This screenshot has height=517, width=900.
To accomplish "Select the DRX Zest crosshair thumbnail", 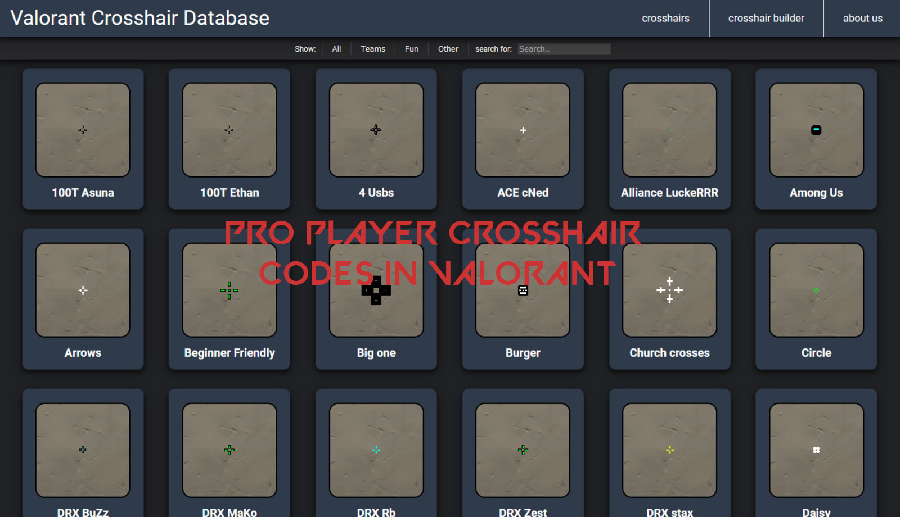I will tap(523, 450).
